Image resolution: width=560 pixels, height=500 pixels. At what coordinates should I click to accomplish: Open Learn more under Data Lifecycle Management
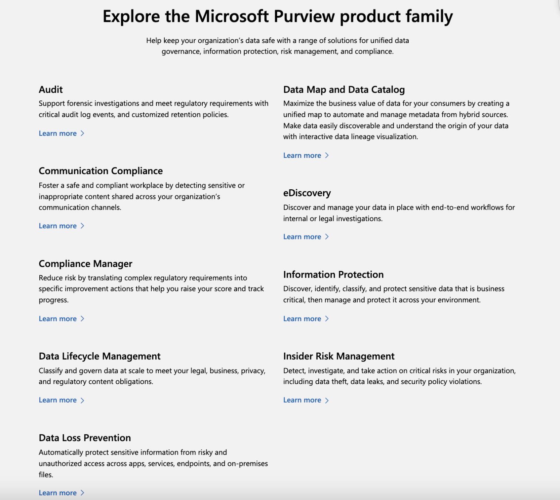pyautogui.click(x=58, y=400)
